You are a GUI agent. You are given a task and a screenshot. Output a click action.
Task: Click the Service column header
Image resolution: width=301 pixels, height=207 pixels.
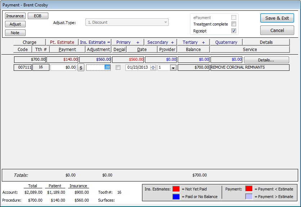250,49
